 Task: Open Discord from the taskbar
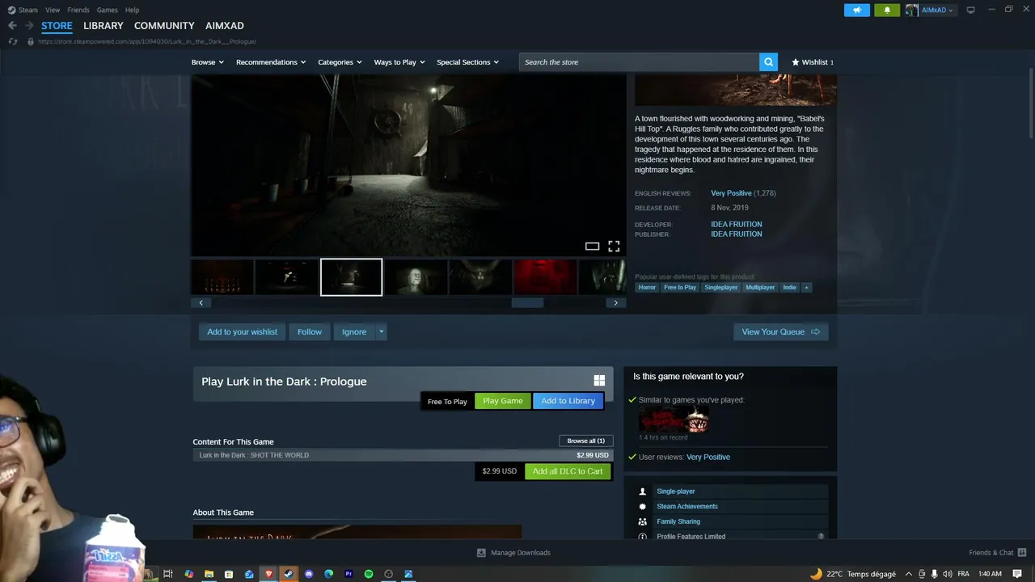tap(308, 574)
